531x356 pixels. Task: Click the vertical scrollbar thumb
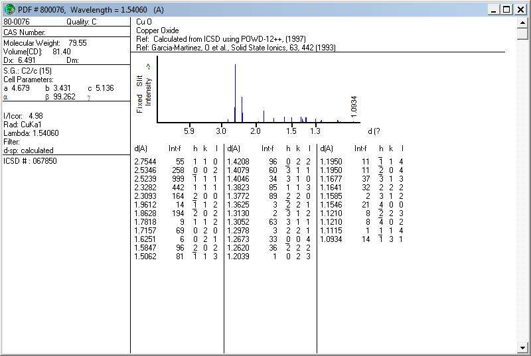pos(522,34)
